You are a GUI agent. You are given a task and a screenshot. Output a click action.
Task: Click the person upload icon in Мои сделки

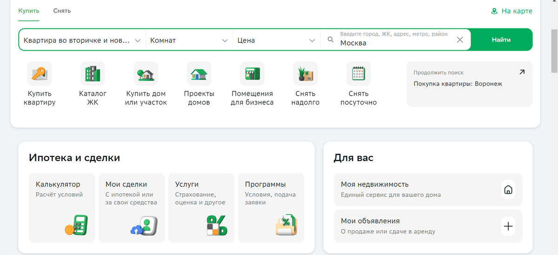(145, 226)
